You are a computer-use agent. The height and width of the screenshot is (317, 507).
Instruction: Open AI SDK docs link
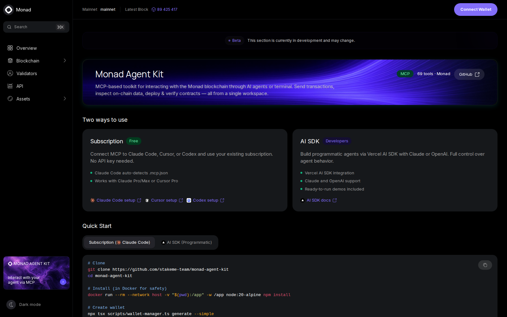coord(319,200)
